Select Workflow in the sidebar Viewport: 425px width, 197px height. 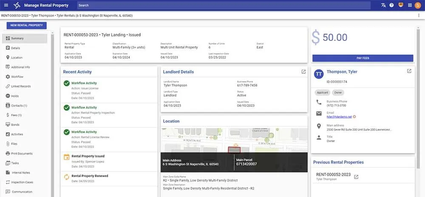point(17,77)
